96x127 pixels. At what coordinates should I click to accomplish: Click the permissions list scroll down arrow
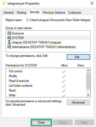tap(88, 95)
